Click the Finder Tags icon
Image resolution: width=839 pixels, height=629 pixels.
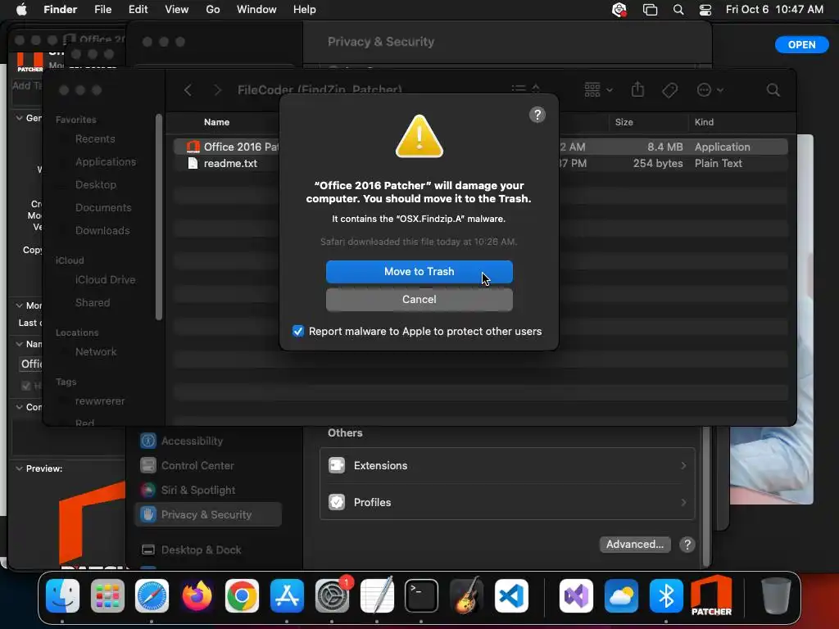click(669, 90)
